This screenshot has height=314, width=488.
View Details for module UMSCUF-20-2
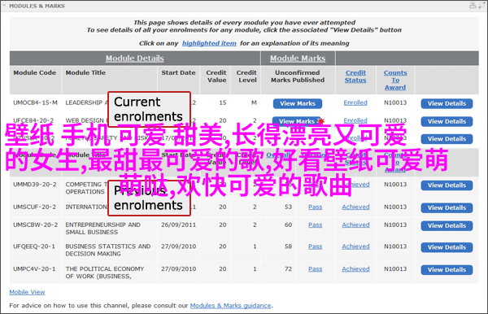(447, 208)
